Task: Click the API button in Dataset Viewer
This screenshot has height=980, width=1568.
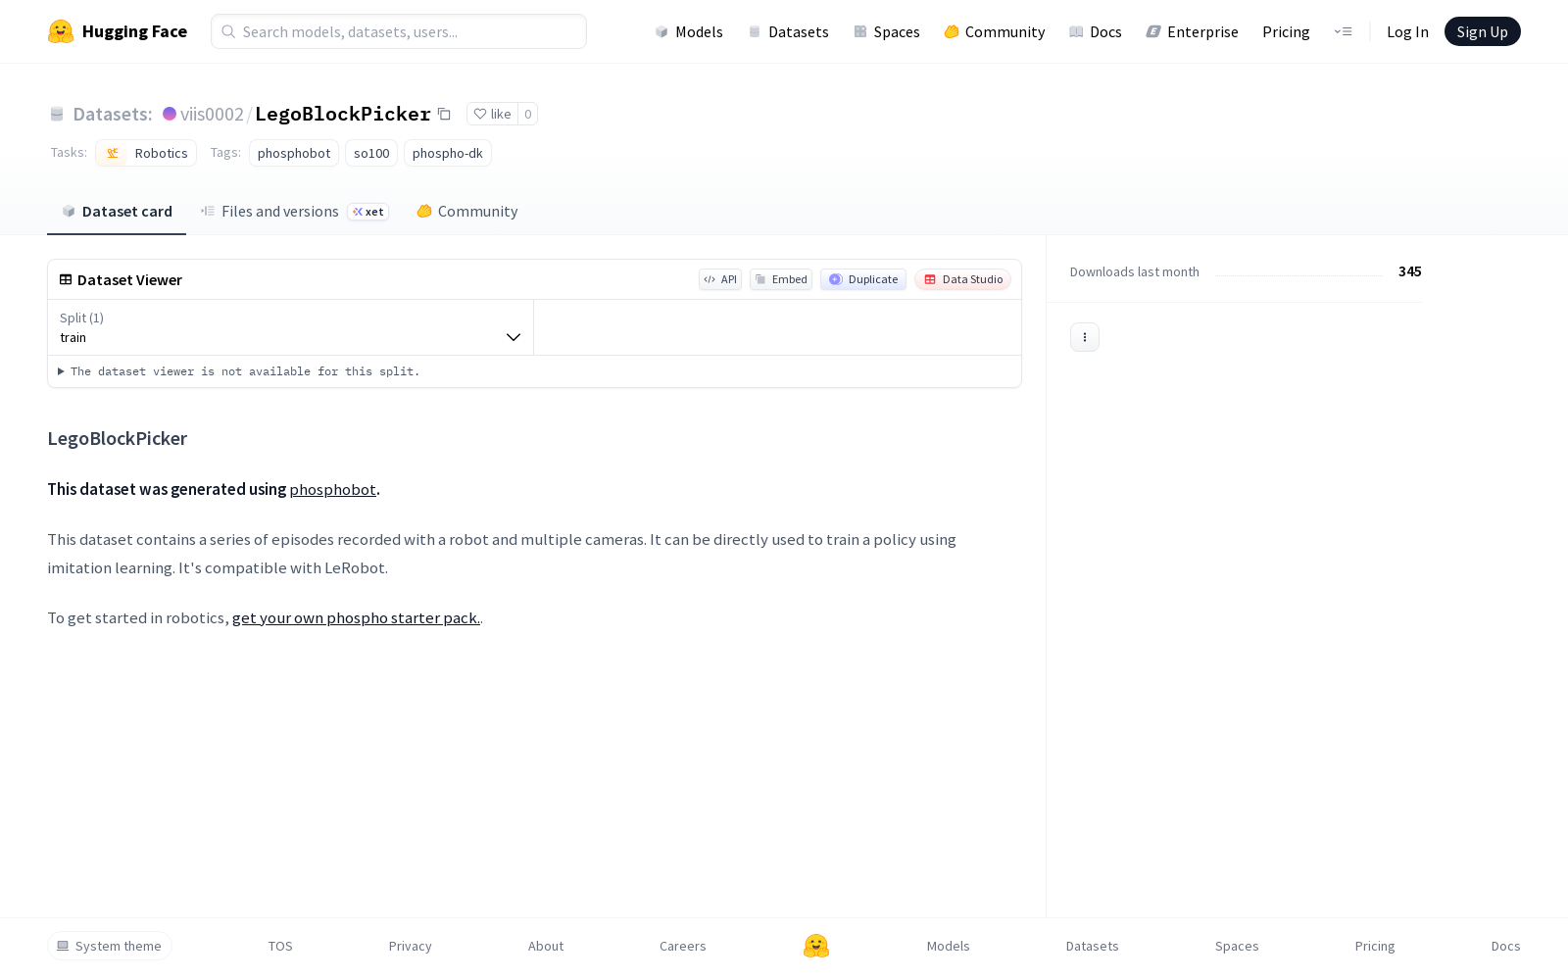Action: 720,279
